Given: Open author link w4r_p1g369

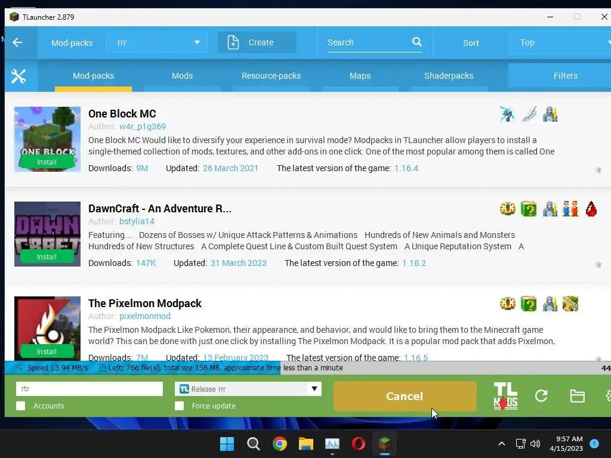Looking at the screenshot, I should pos(143,126).
